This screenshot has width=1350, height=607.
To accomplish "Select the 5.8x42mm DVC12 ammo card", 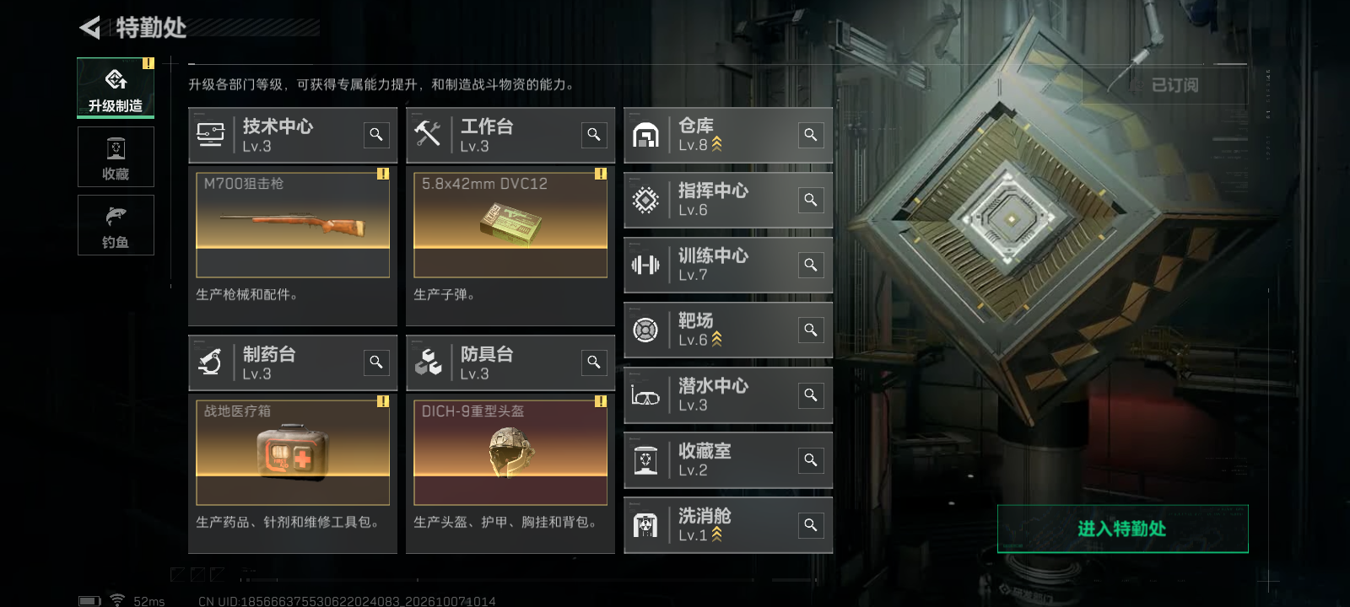I will coord(510,225).
